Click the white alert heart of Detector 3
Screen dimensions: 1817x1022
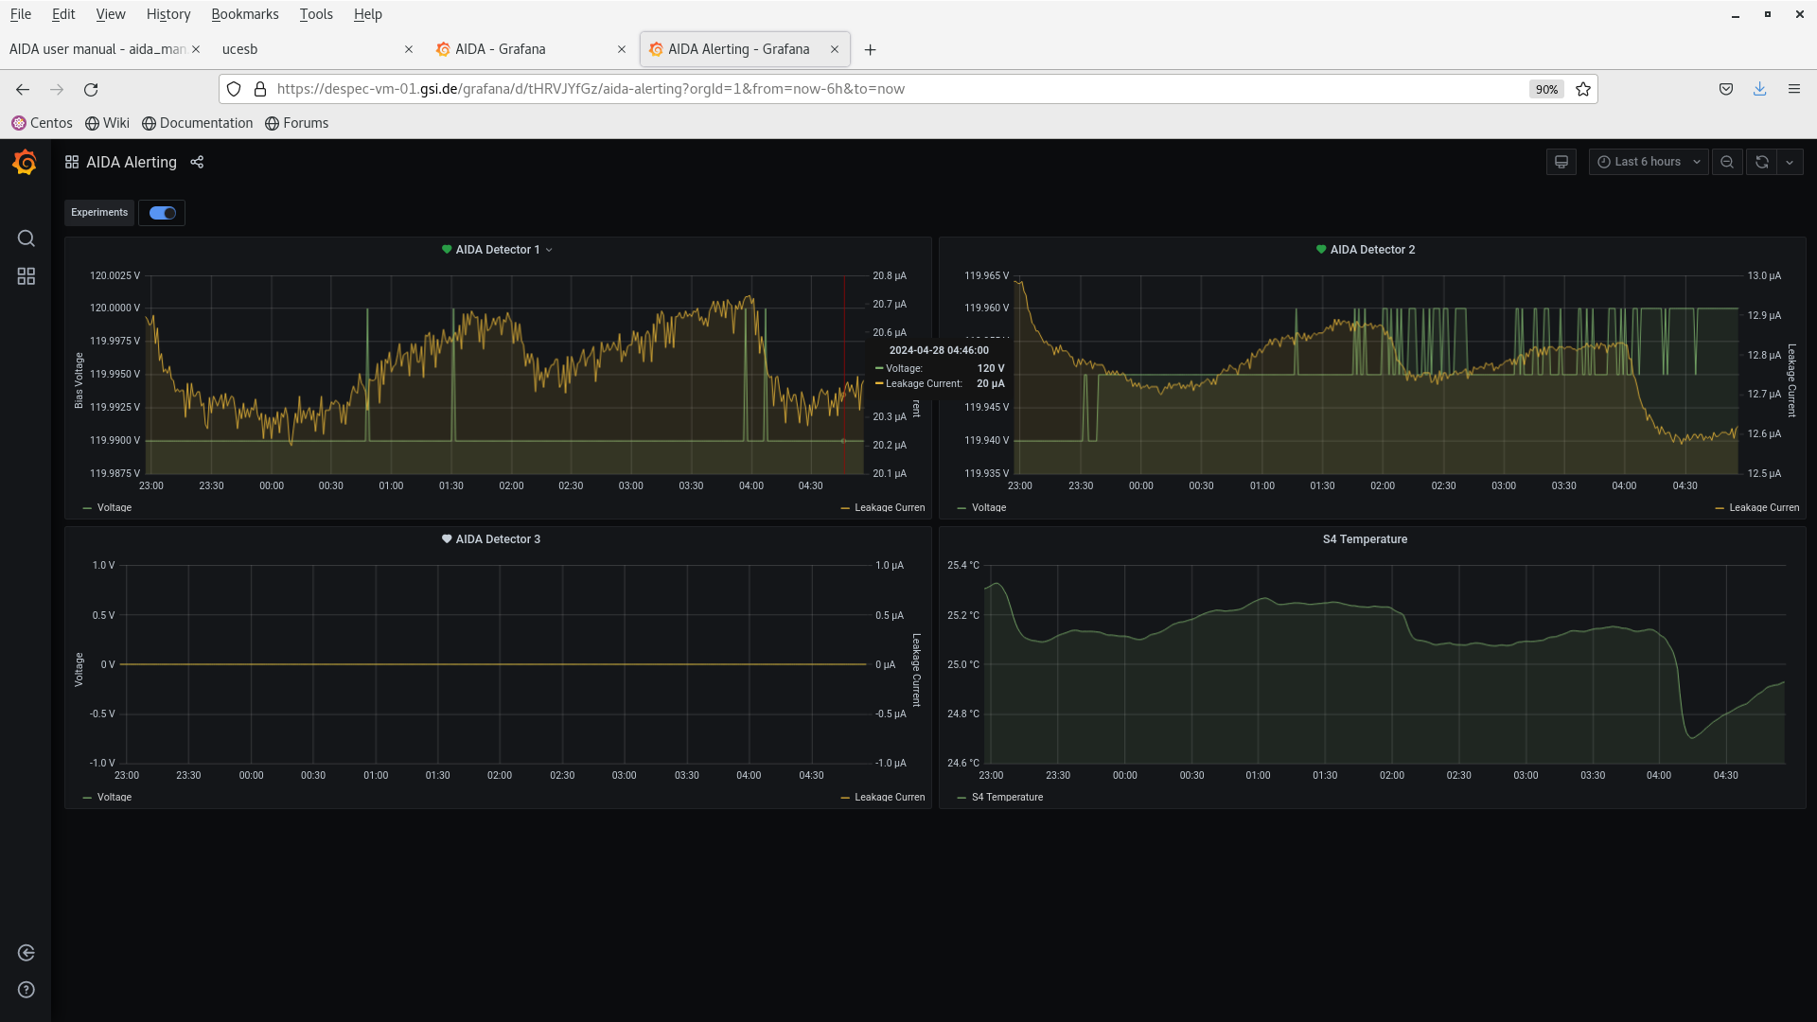point(447,539)
